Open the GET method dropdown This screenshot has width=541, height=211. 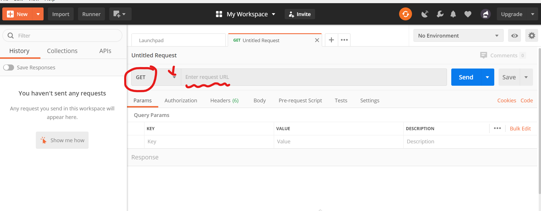click(x=156, y=77)
